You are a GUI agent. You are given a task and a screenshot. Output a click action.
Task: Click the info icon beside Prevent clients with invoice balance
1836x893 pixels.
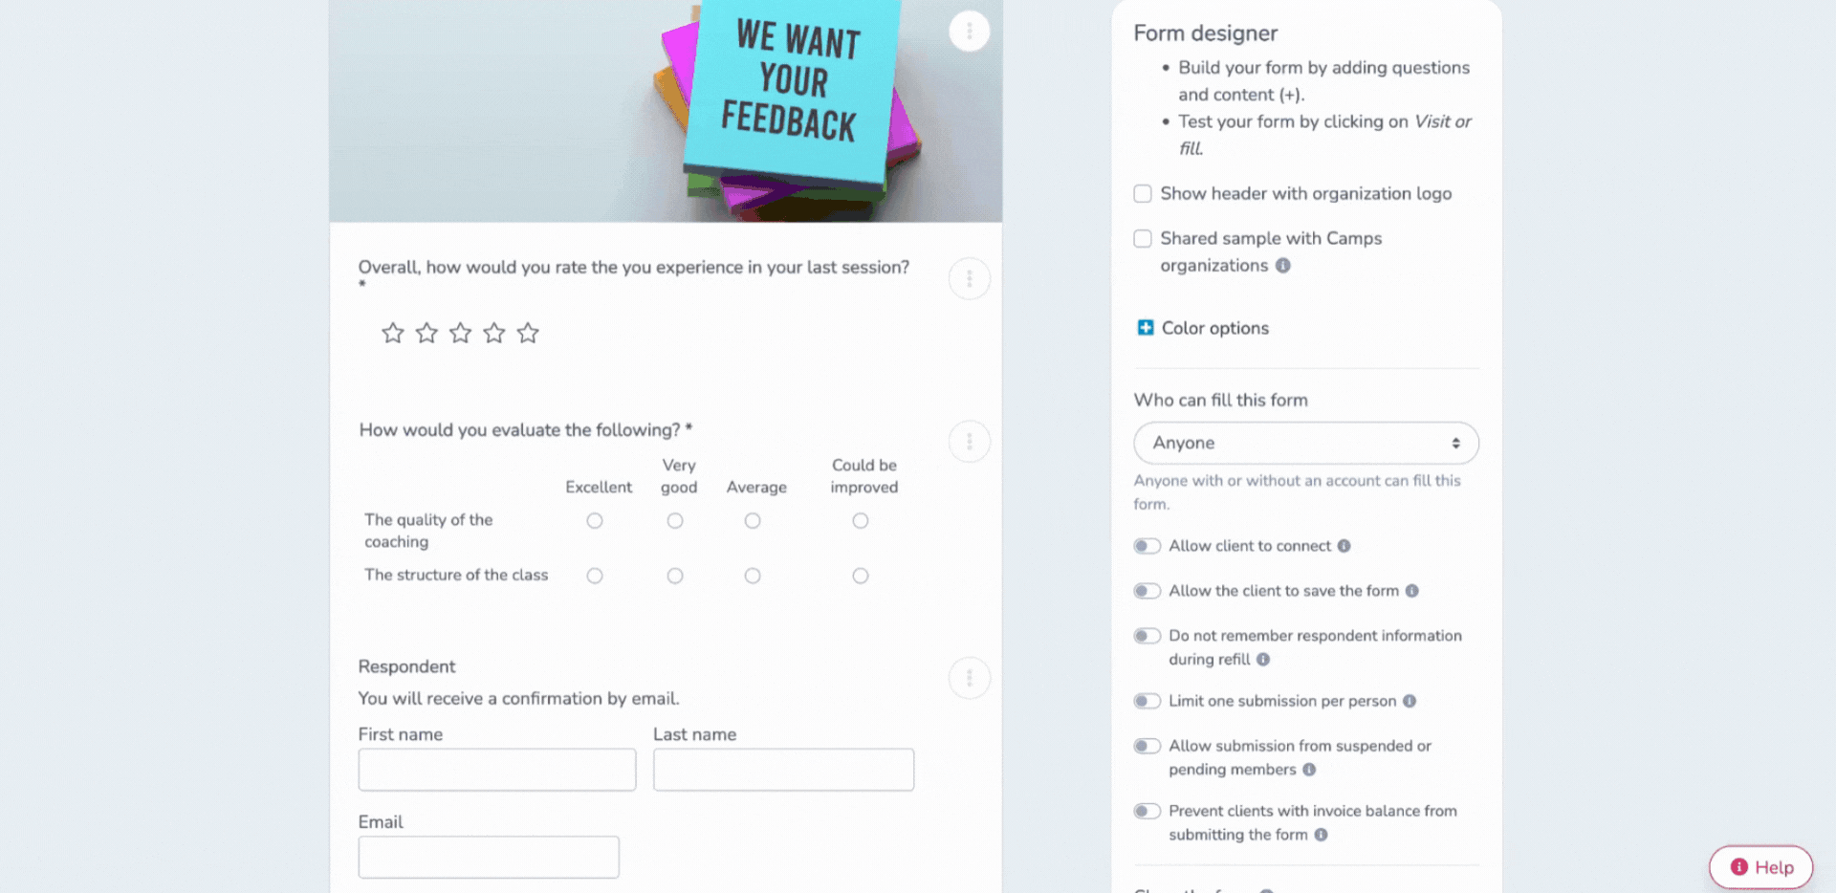coord(1322,835)
